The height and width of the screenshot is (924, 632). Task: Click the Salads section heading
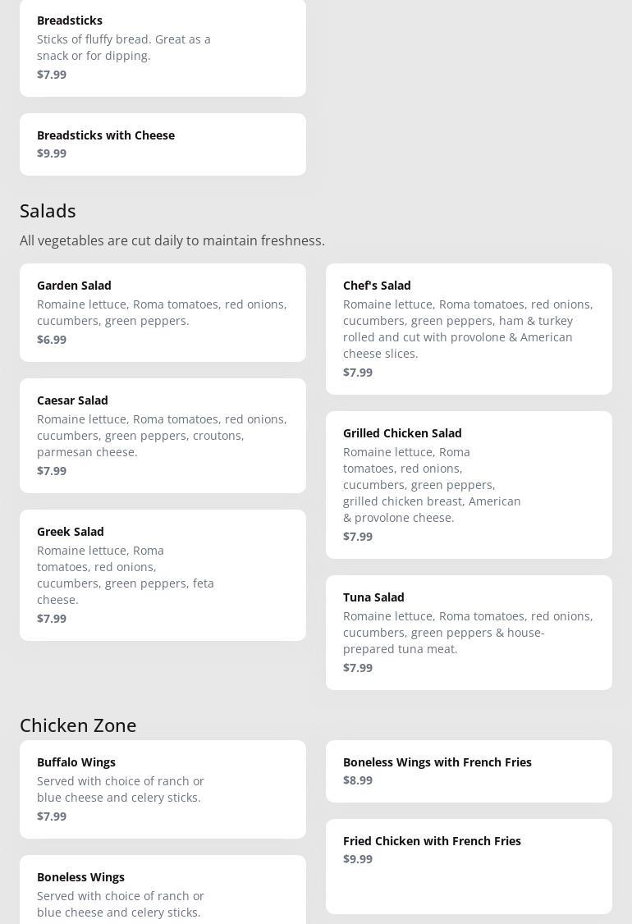48,211
